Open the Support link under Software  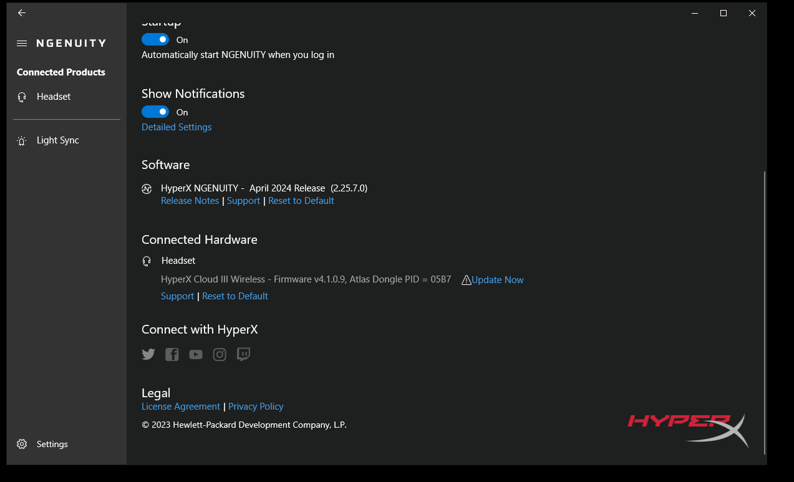pyautogui.click(x=243, y=201)
